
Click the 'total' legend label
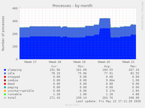point(12,98)
